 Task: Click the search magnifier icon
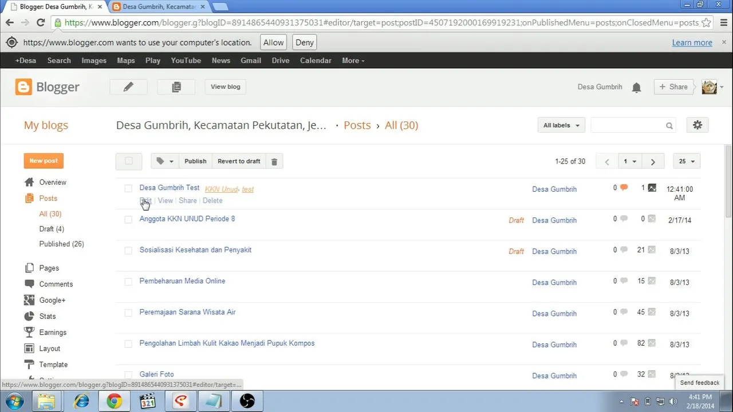[x=669, y=126]
